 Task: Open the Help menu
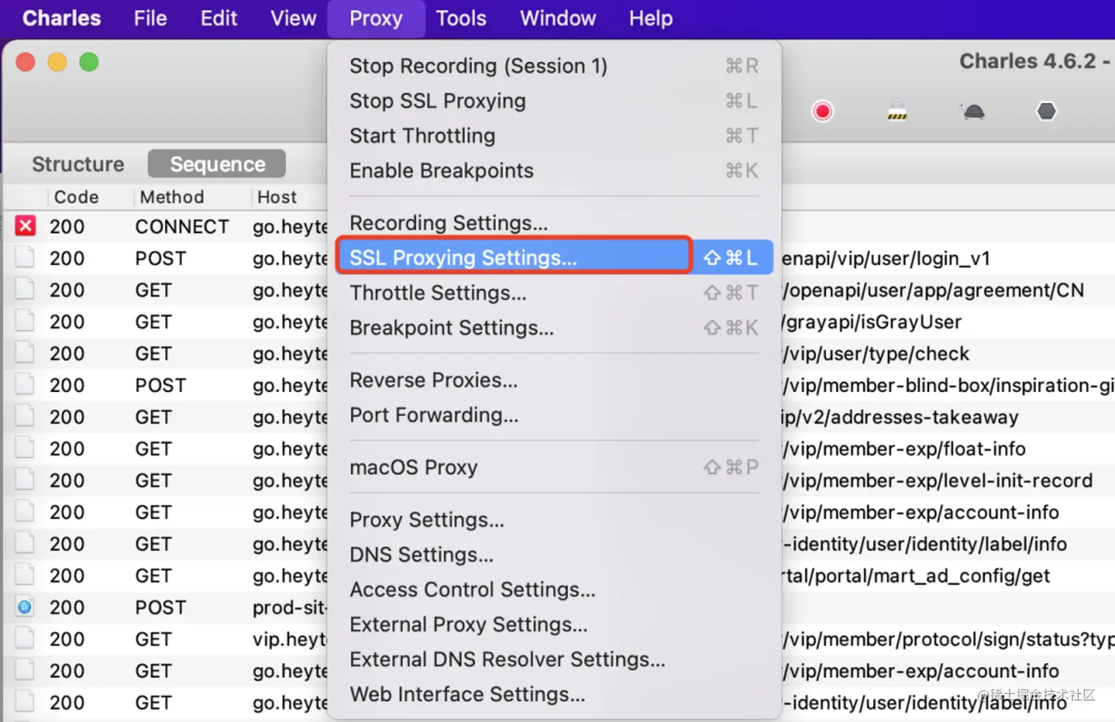[x=650, y=18]
